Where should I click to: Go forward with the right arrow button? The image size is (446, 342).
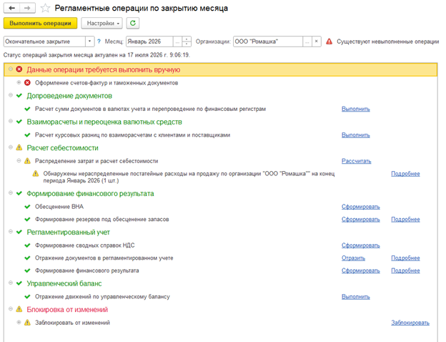click(27, 8)
